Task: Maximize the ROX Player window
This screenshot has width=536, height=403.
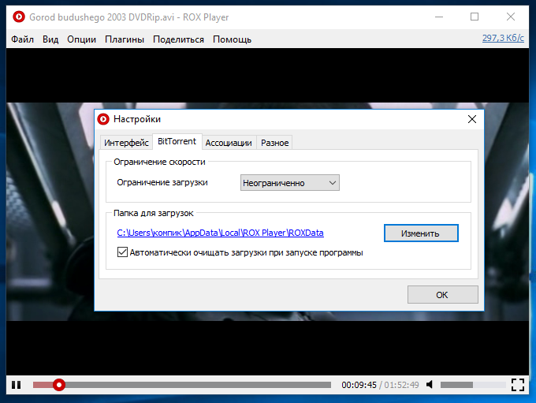Action: [475, 17]
